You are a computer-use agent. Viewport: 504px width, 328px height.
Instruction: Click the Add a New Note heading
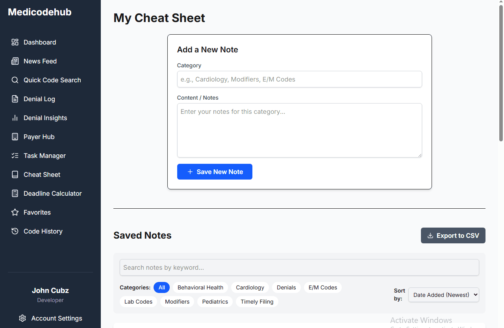pos(208,50)
